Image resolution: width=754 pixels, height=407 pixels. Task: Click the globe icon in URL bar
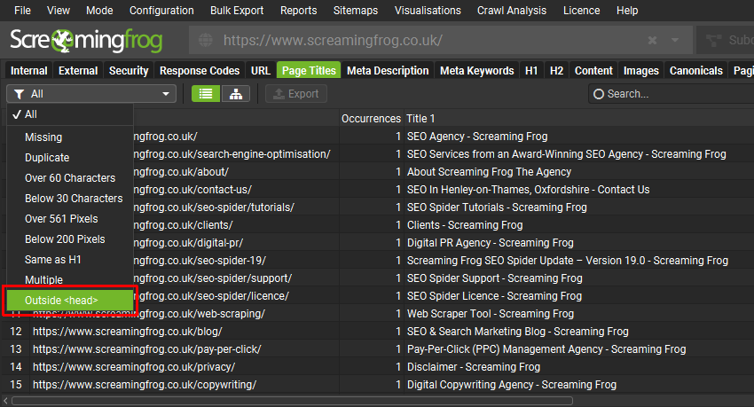205,41
